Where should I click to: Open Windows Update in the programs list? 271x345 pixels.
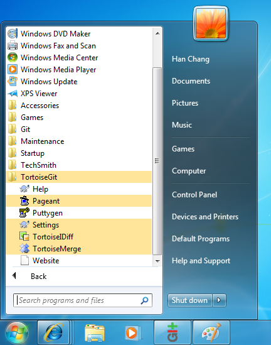pos(79,82)
